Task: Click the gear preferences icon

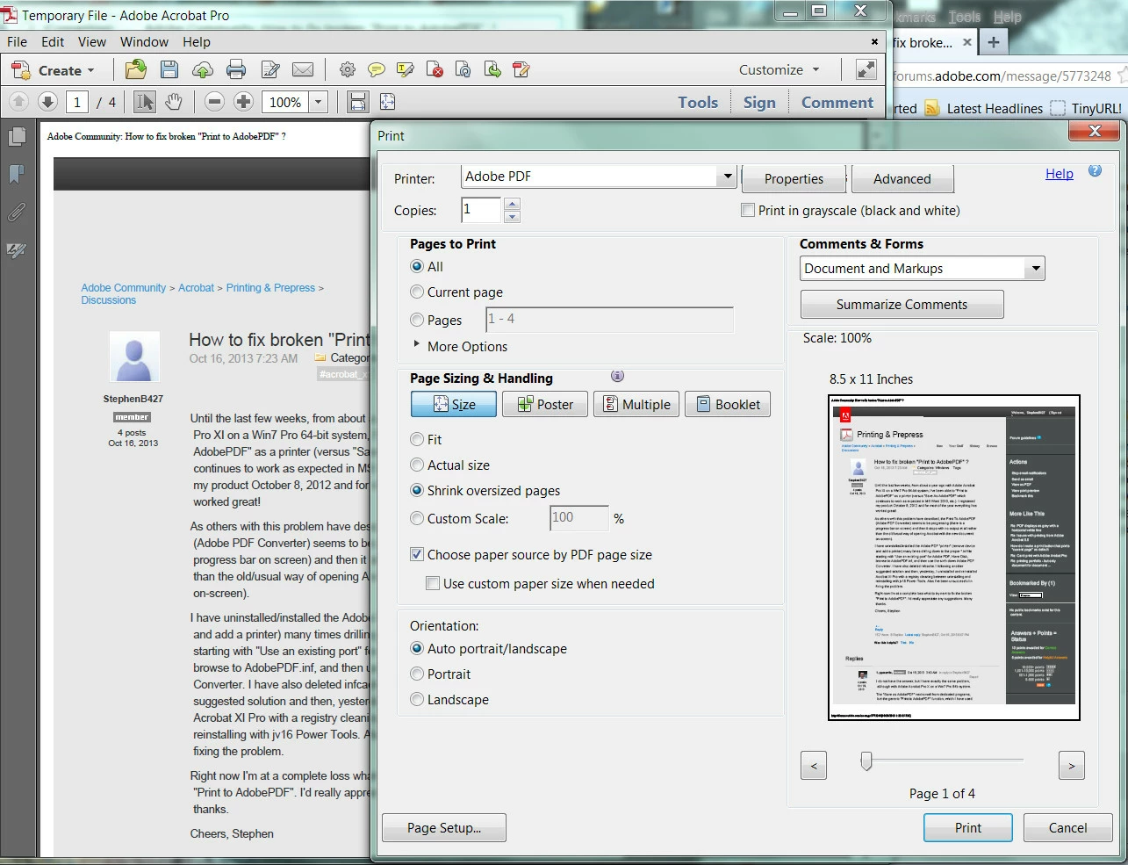Action: click(348, 70)
